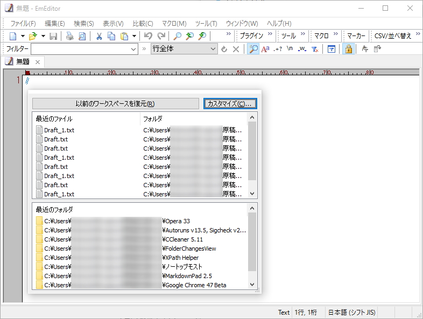Open the New file dropdown arrow
The image size is (423, 319).
tap(23, 36)
